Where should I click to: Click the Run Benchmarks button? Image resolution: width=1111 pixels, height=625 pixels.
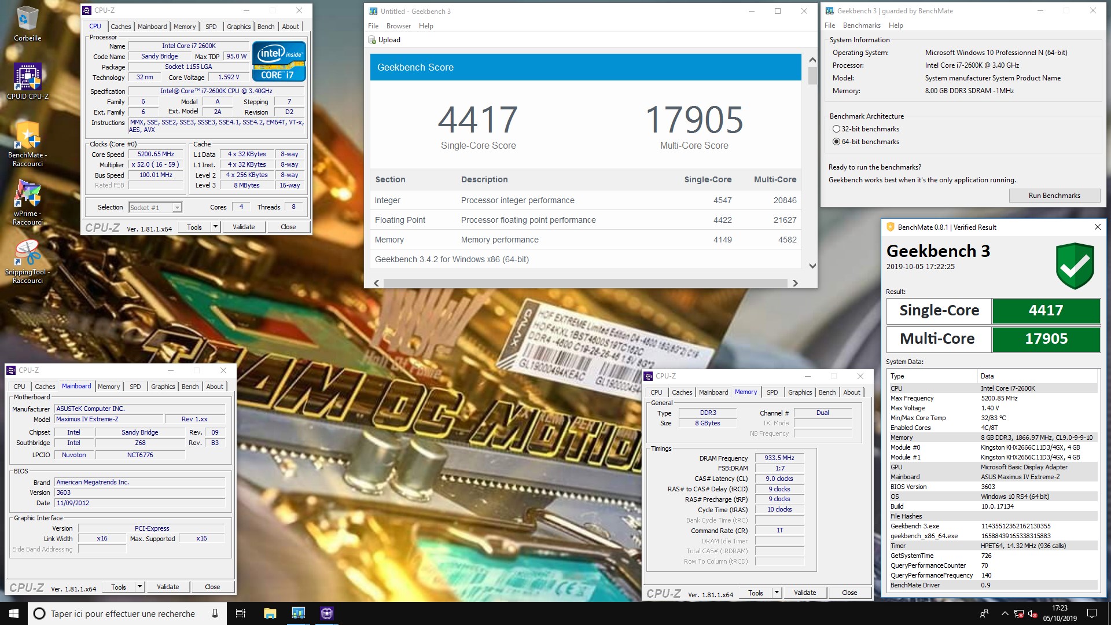[1054, 196]
